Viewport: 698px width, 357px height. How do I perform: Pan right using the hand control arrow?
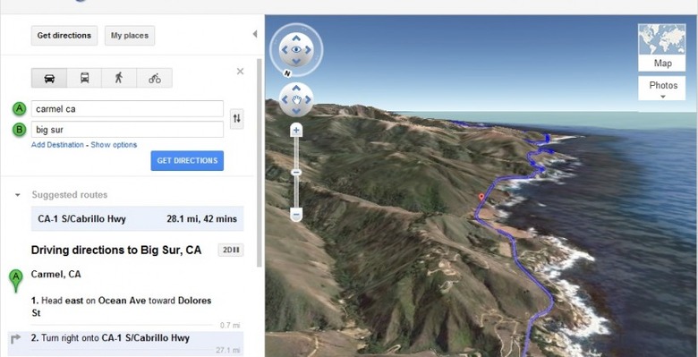(x=308, y=99)
